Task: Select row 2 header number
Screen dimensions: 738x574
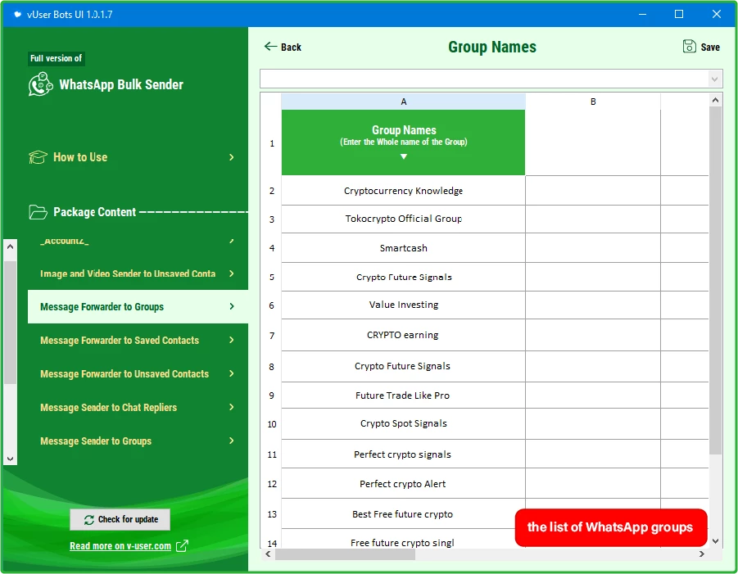Action: tap(272, 191)
